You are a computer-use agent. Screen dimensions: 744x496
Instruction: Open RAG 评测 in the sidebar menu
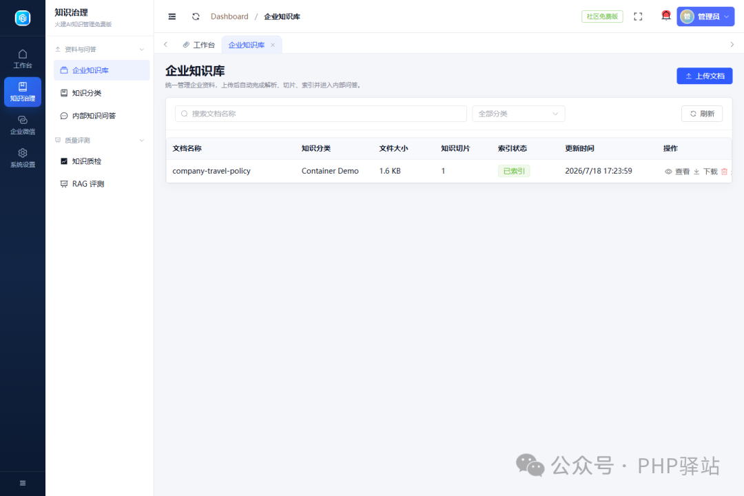coord(101,184)
